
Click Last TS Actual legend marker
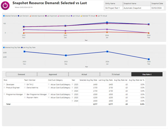[x=96, y=16]
